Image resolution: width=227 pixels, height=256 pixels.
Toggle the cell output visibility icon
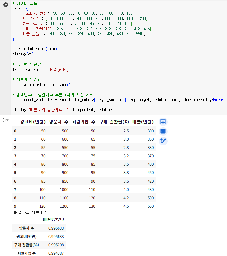(5, 120)
